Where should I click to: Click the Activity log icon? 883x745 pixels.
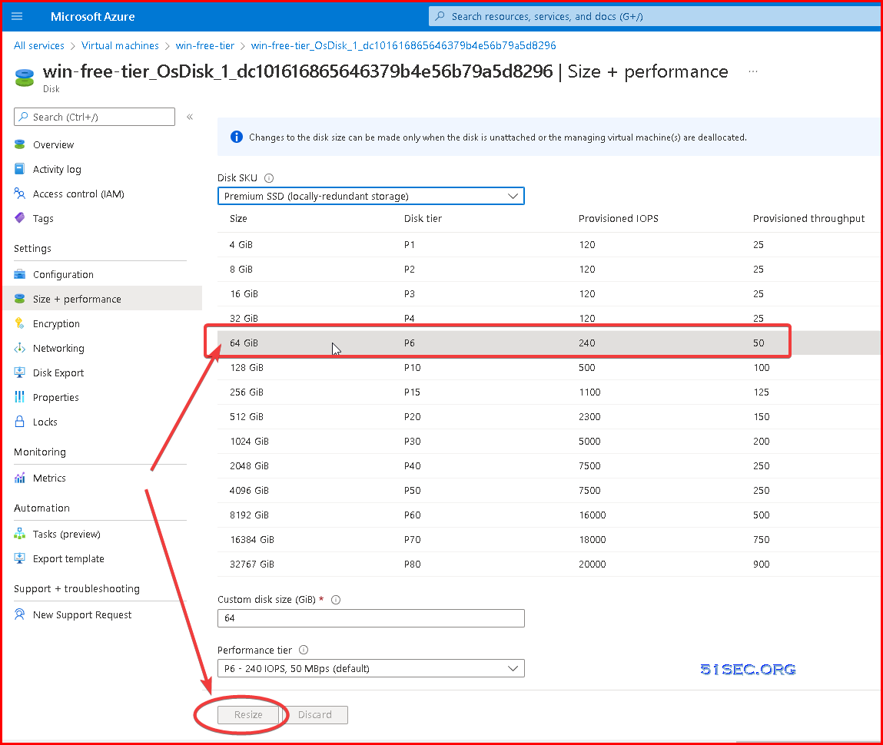tap(20, 169)
